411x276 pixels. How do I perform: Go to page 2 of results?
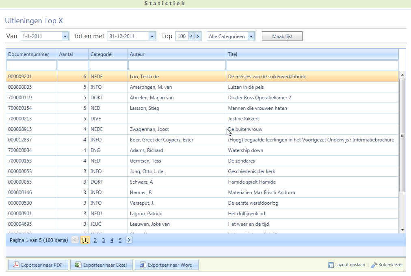click(x=95, y=240)
